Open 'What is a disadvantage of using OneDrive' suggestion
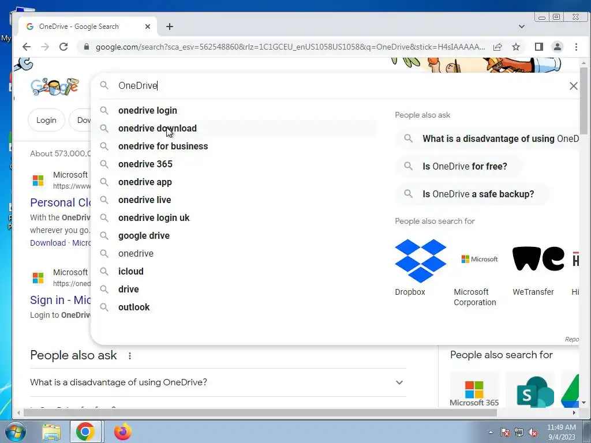 (487, 138)
